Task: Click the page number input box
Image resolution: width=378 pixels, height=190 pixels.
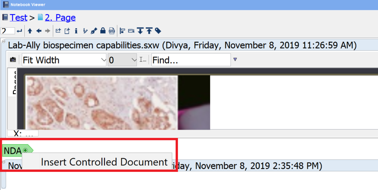Action: point(8,31)
